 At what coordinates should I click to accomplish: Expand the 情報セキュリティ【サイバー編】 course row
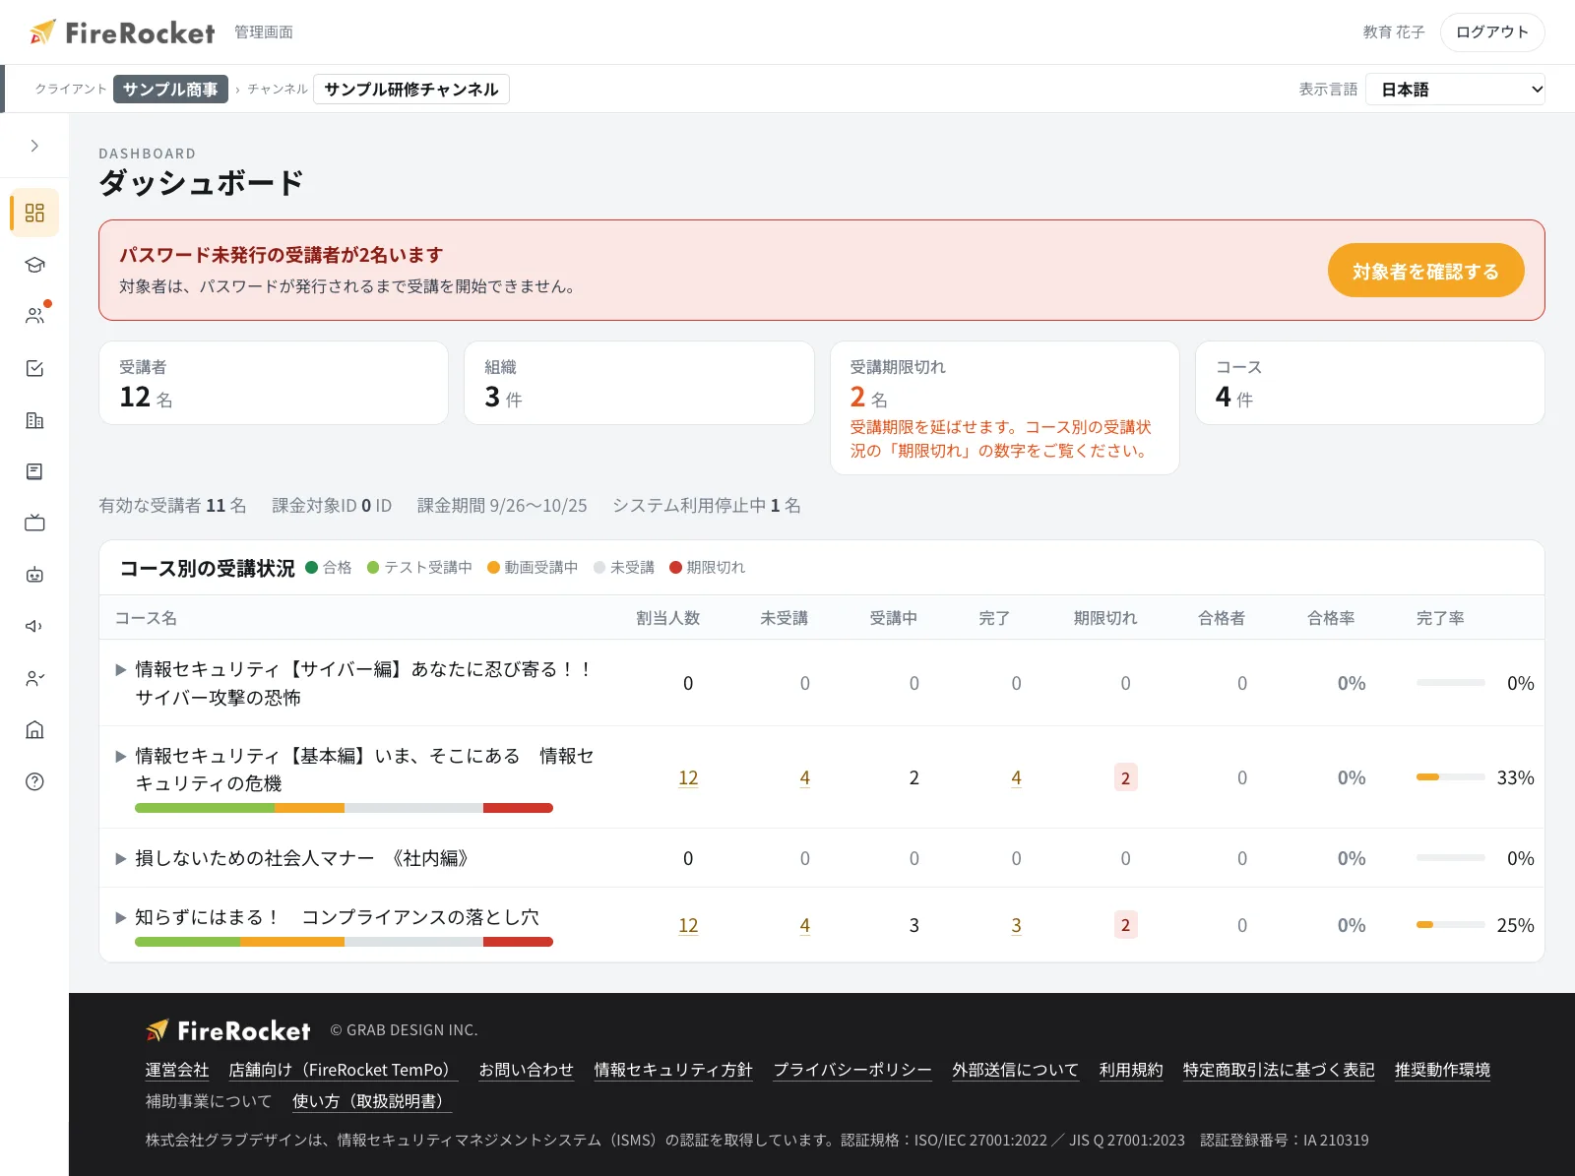click(x=121, y=670)
